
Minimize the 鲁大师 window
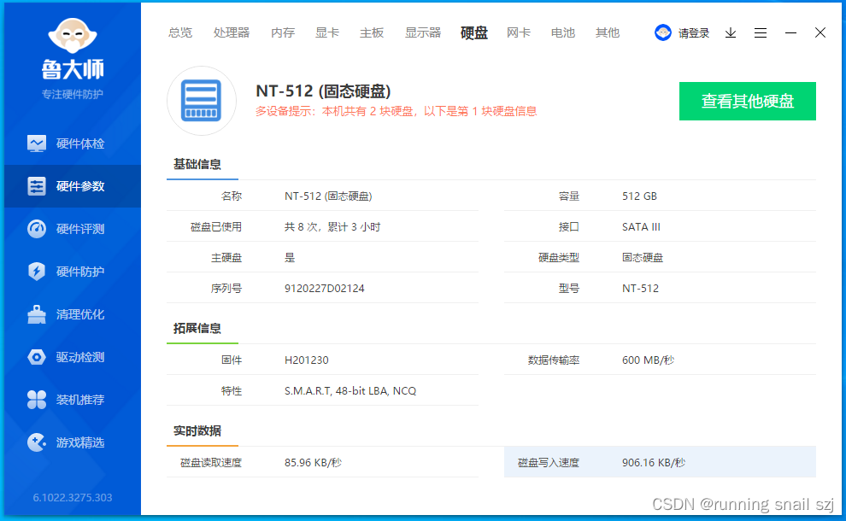[x=791, y=33]
